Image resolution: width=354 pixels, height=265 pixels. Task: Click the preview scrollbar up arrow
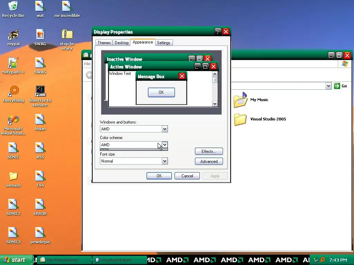pyautogui.click(x=215, y=74)
